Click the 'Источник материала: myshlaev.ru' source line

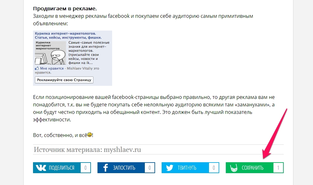click(x=87, y=150)
